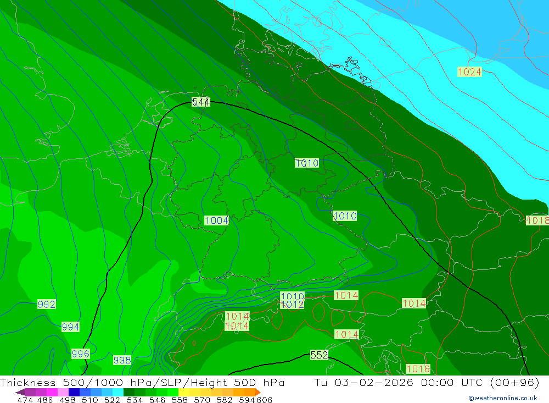
Task: Click the legend value 546
Action: tap(157, 400)
